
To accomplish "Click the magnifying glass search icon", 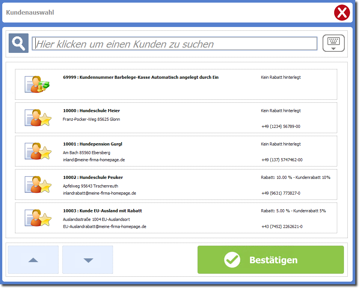I will coord(18,43).
